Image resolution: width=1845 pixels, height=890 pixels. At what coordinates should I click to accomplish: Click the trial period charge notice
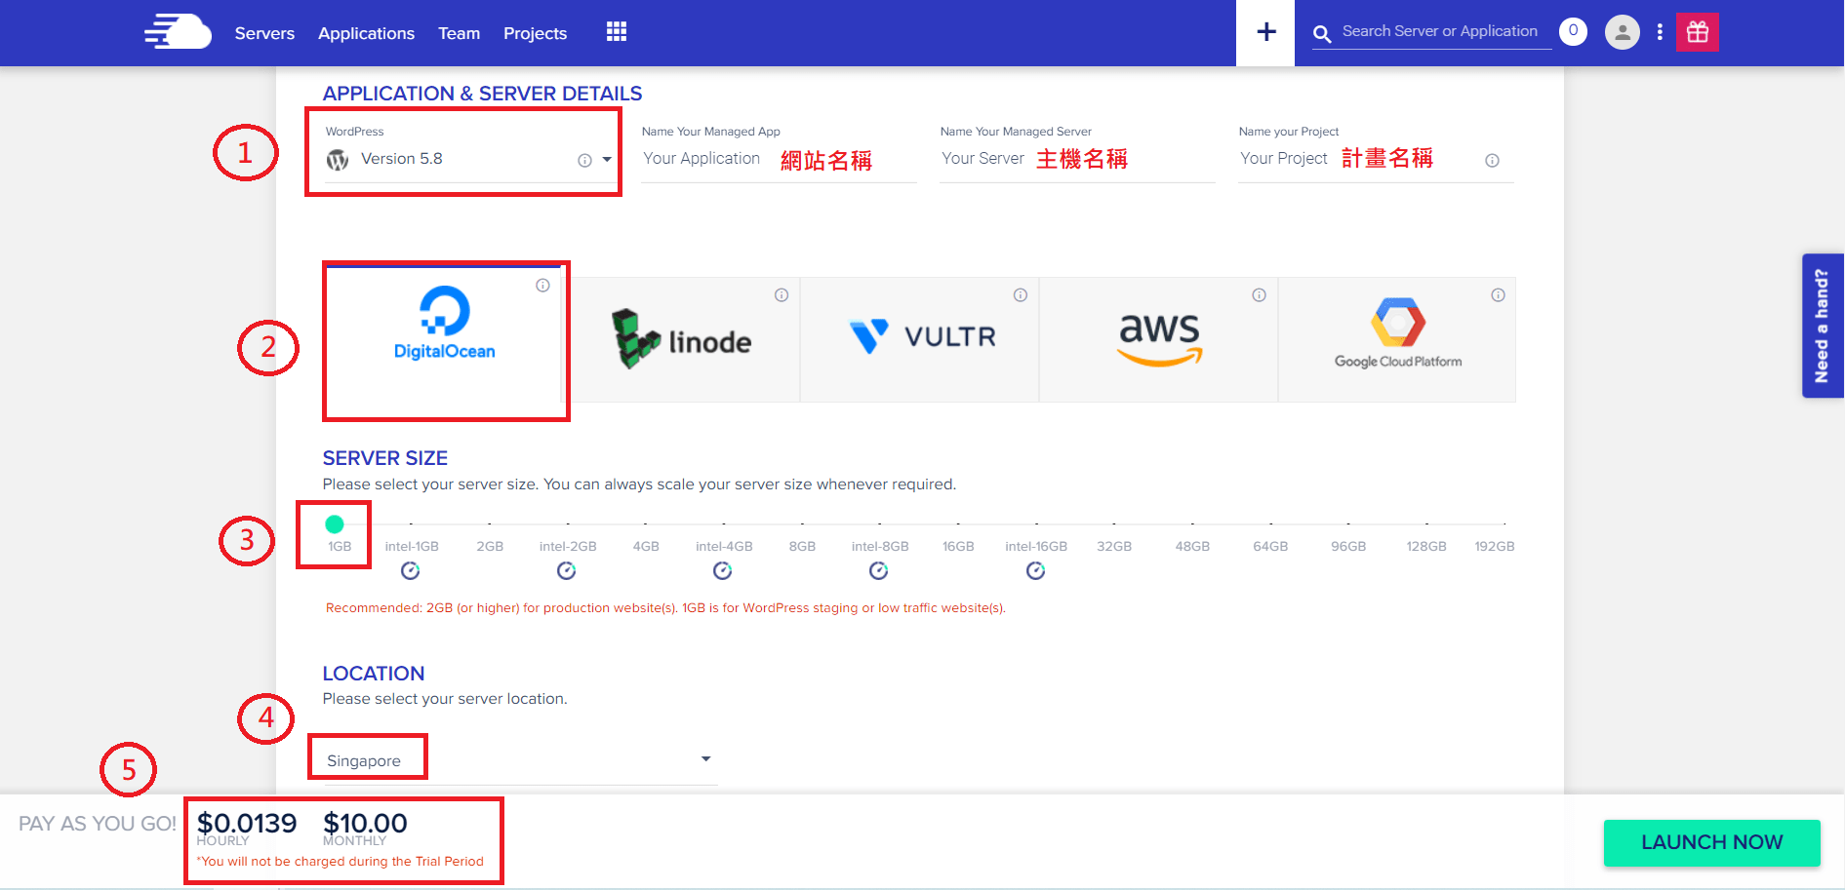(341, 861)
